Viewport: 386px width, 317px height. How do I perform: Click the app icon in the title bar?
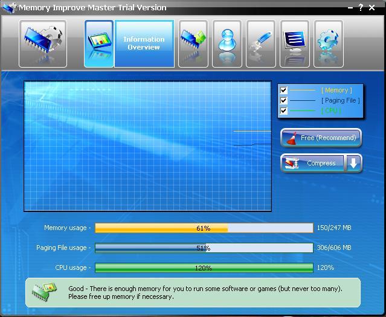pyautogui.click(x=9, y=8)
